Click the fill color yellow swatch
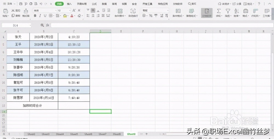This screenshot has width=274, height=139. tap(65, 16)
